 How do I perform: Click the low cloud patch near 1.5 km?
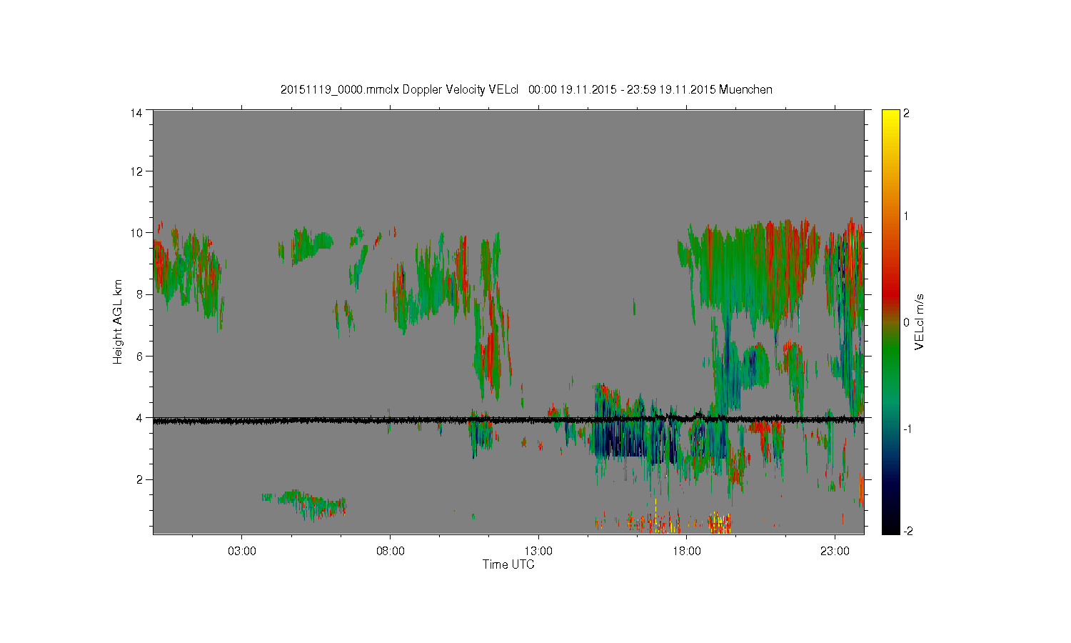click(x=306, y=503)
